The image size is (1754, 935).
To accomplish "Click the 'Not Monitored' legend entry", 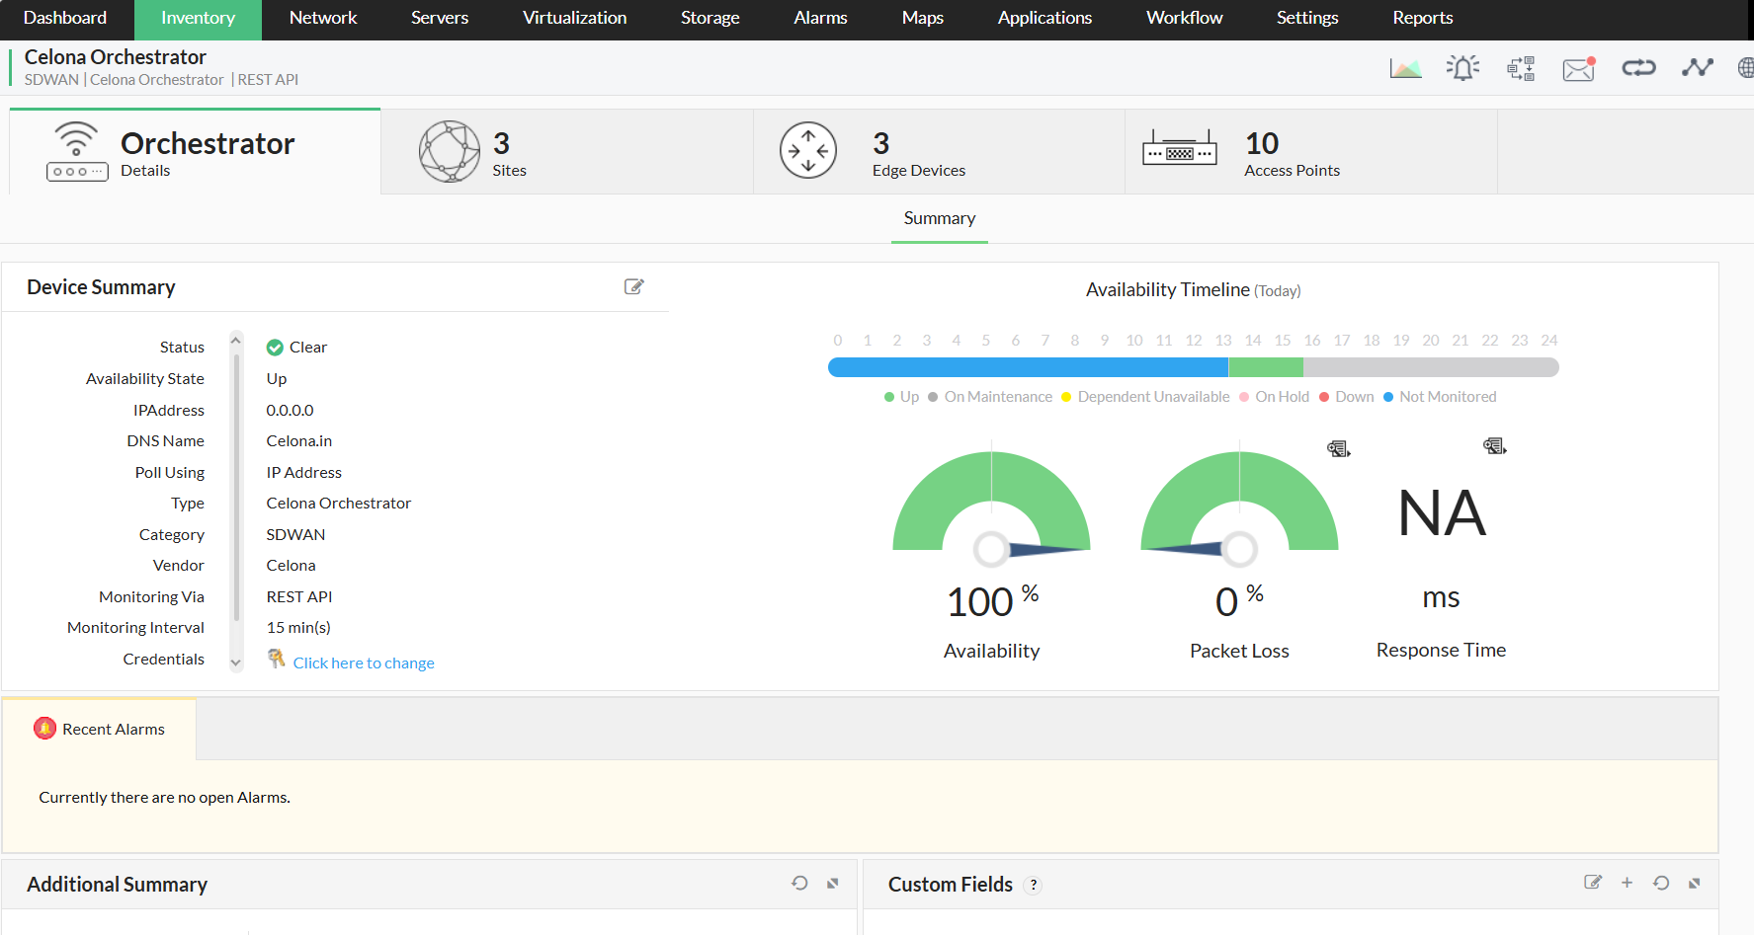I will [1440, 397].
